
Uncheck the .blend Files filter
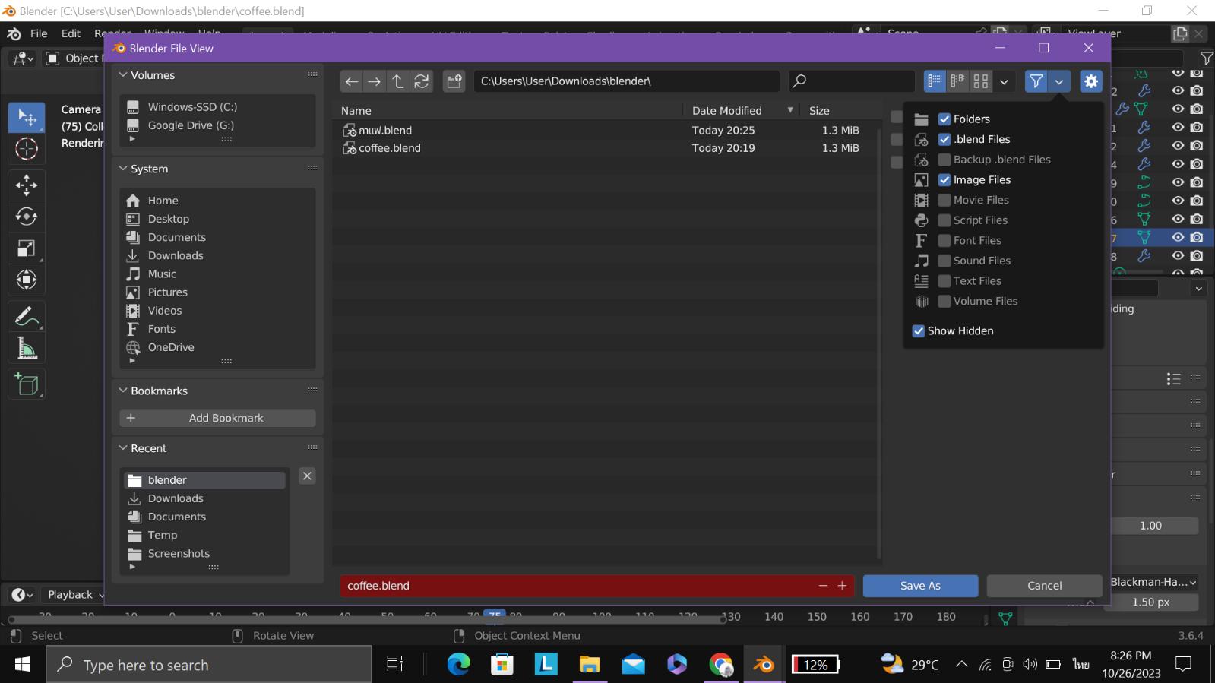[x=944, y=140]
